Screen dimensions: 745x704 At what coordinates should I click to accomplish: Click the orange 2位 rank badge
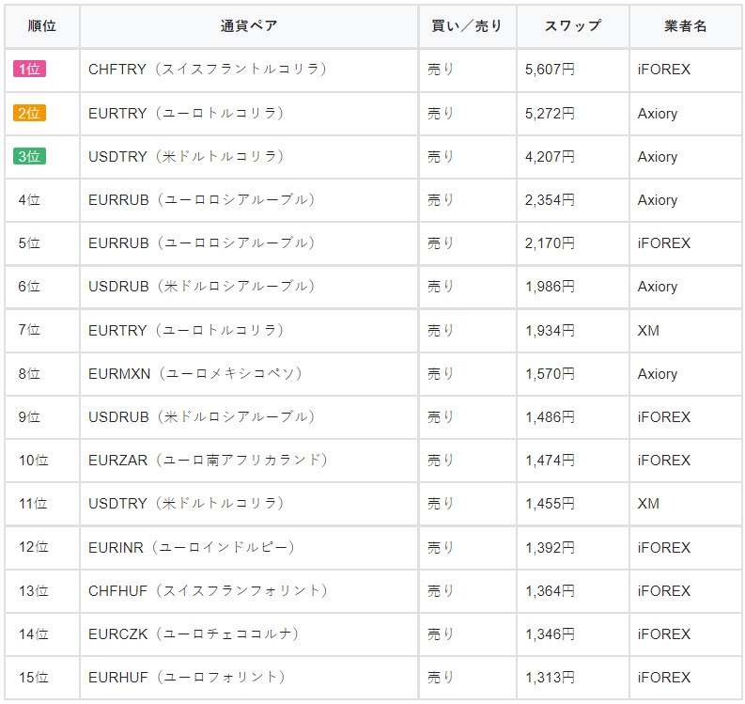click(x=29, y=114)
